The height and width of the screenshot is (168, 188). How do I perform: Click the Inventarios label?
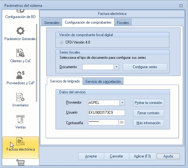(x=20, y=105)
